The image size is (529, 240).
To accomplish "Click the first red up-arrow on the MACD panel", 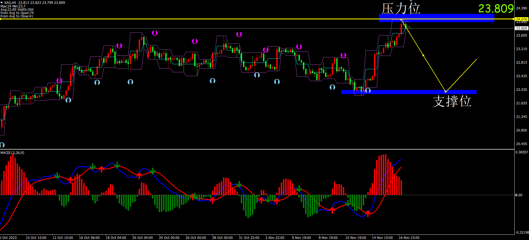I will tap(70, 179).
